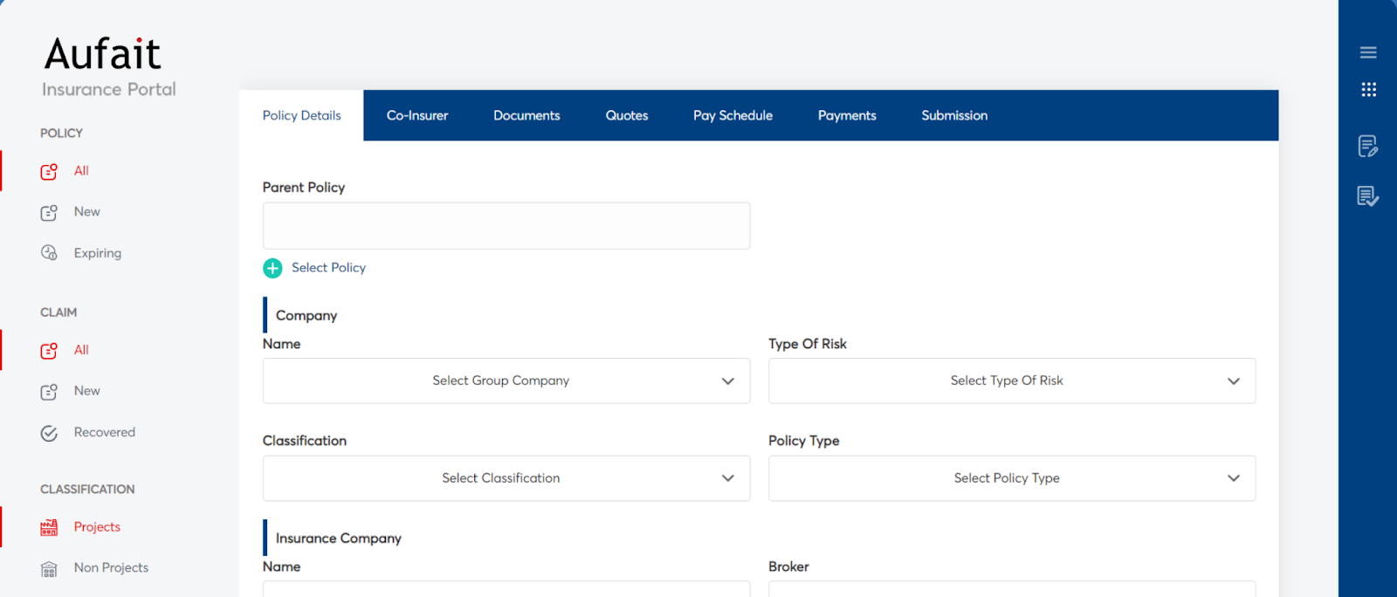
Task: Open the Submission tab
Action: coord(954,115)
